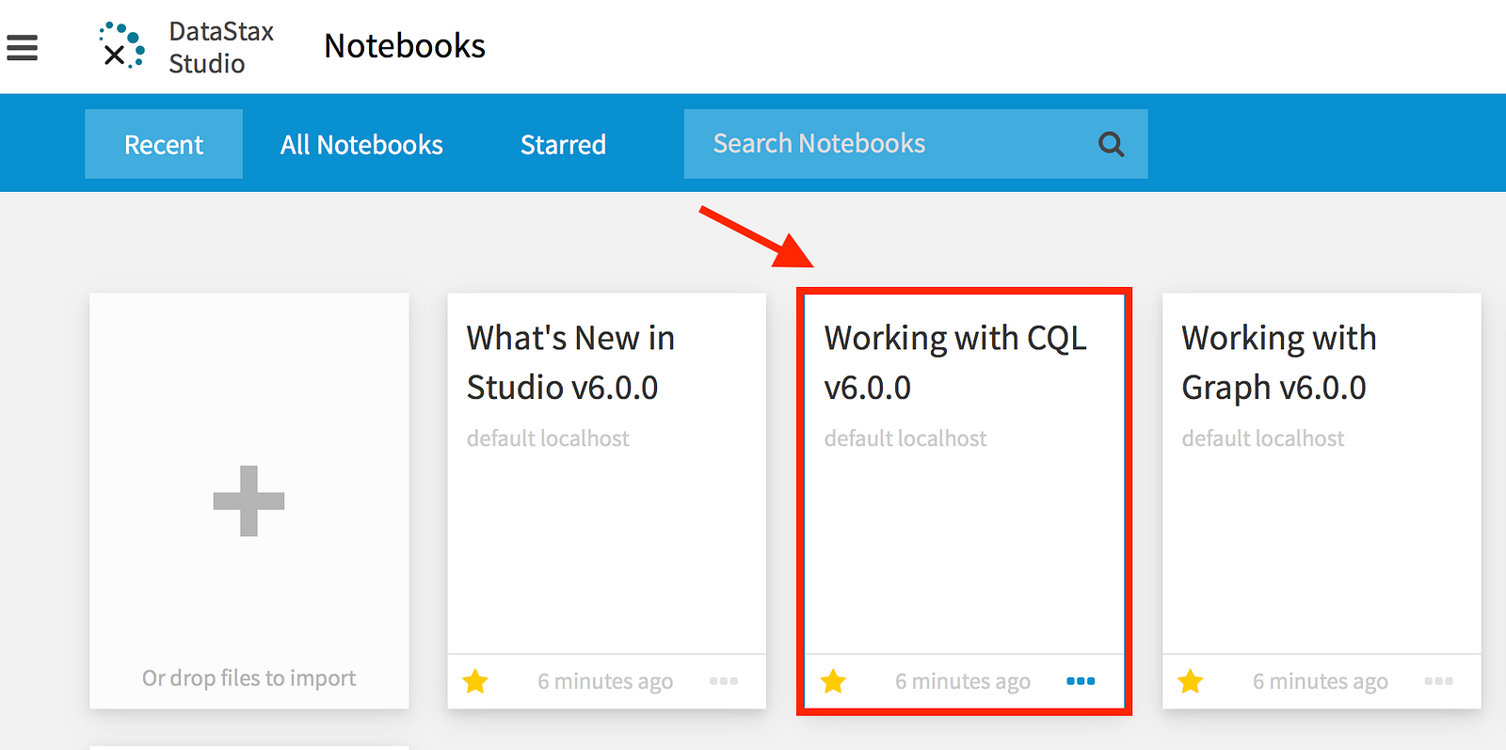Image resolution: width=1506 pixels, height=750 pixels.
Task: Switch to the Recent tab
Action: tap(164, 145)
